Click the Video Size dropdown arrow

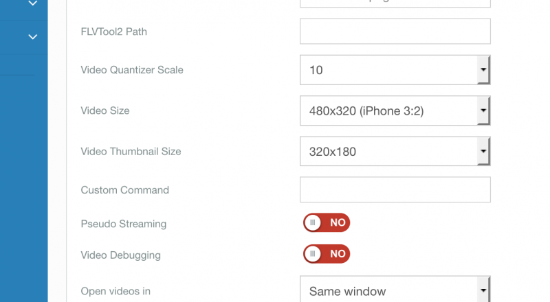[483, 111]
